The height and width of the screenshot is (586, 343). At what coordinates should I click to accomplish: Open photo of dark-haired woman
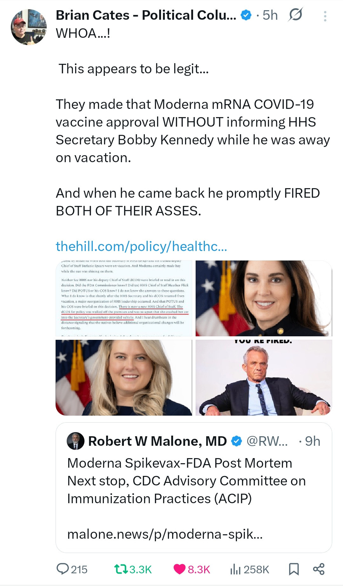tap(264, 298)
